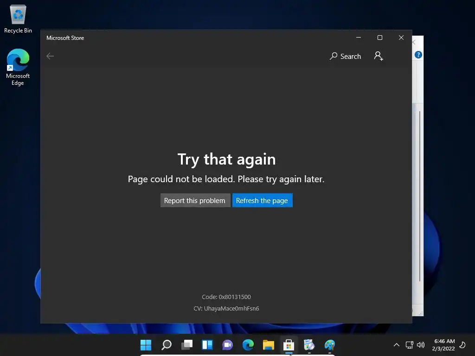
Task: Maximize the Microsoft Store window
Action: coord(380,38)
